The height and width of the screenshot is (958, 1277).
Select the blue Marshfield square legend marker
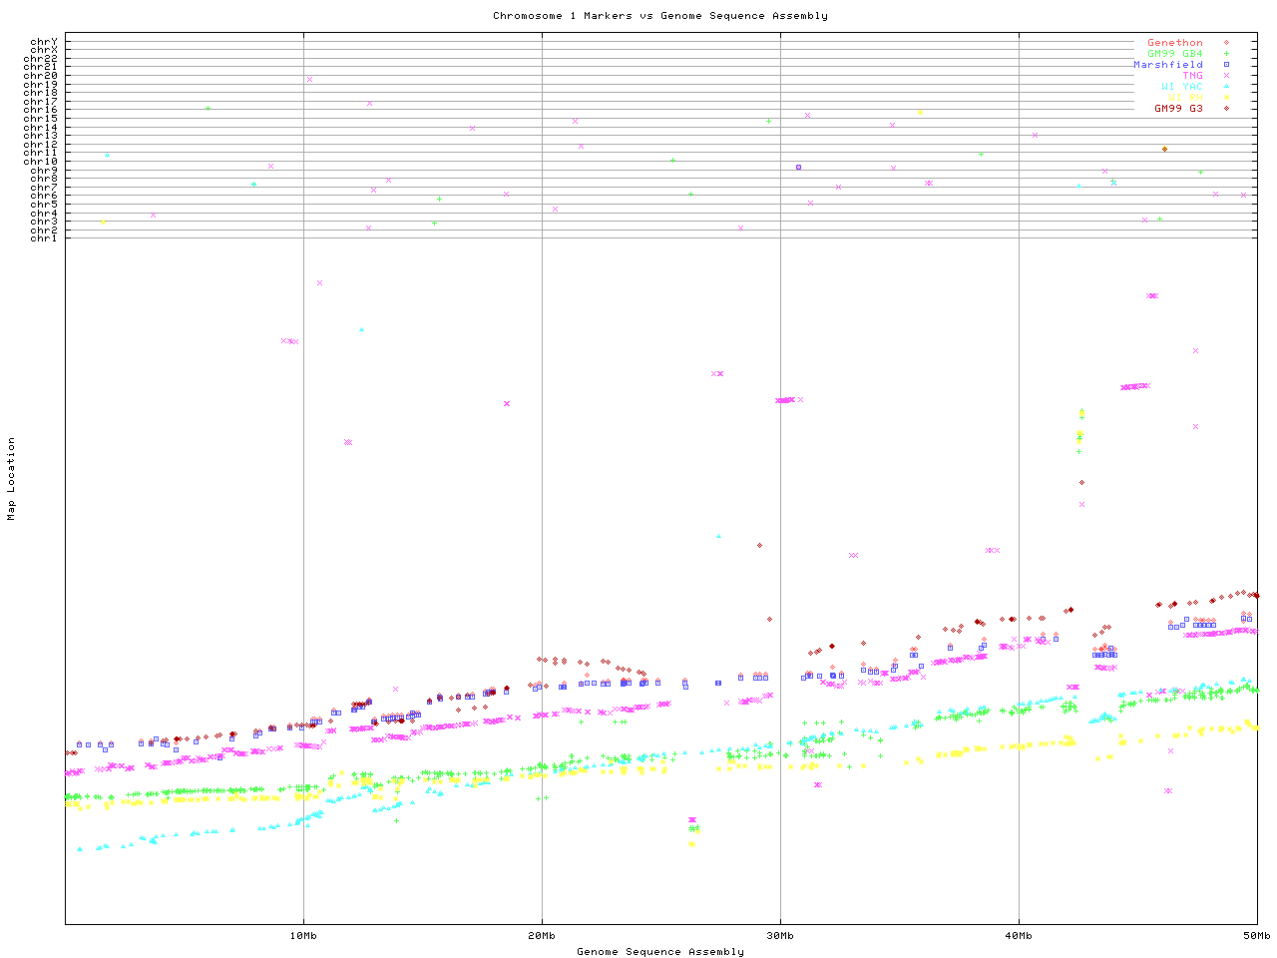(x=1226, y=65)
